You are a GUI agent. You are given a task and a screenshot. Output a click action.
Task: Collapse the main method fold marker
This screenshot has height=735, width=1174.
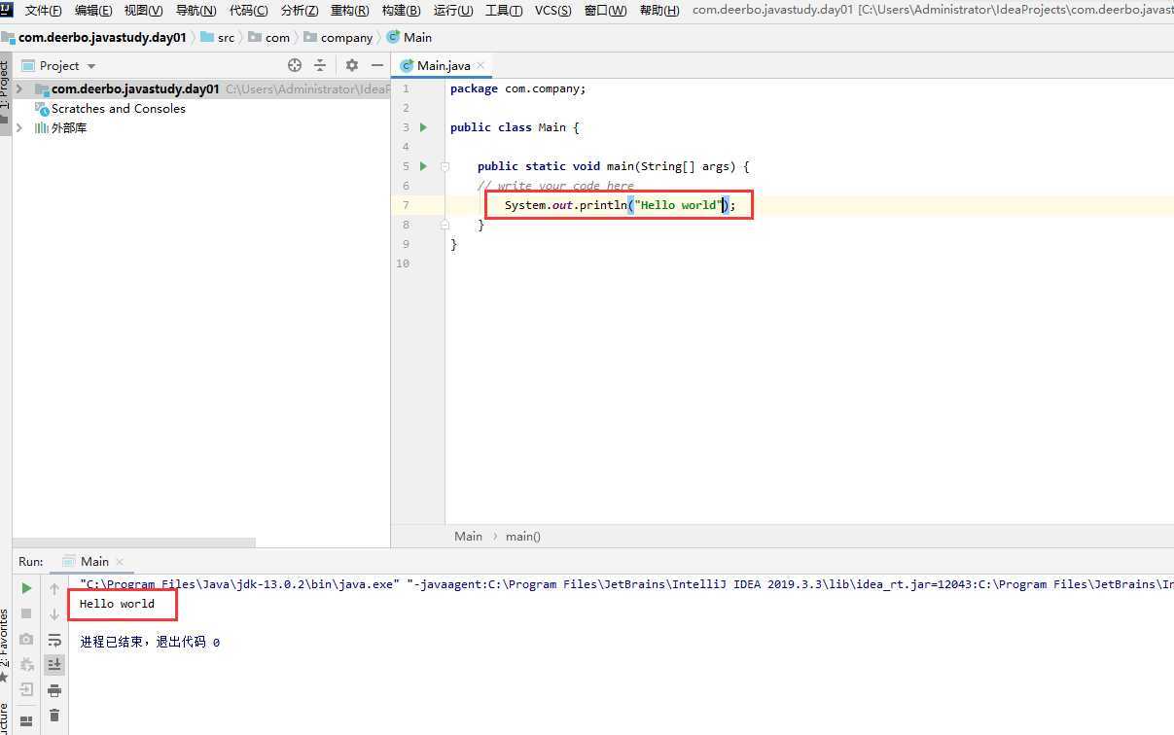coord(445,166)
